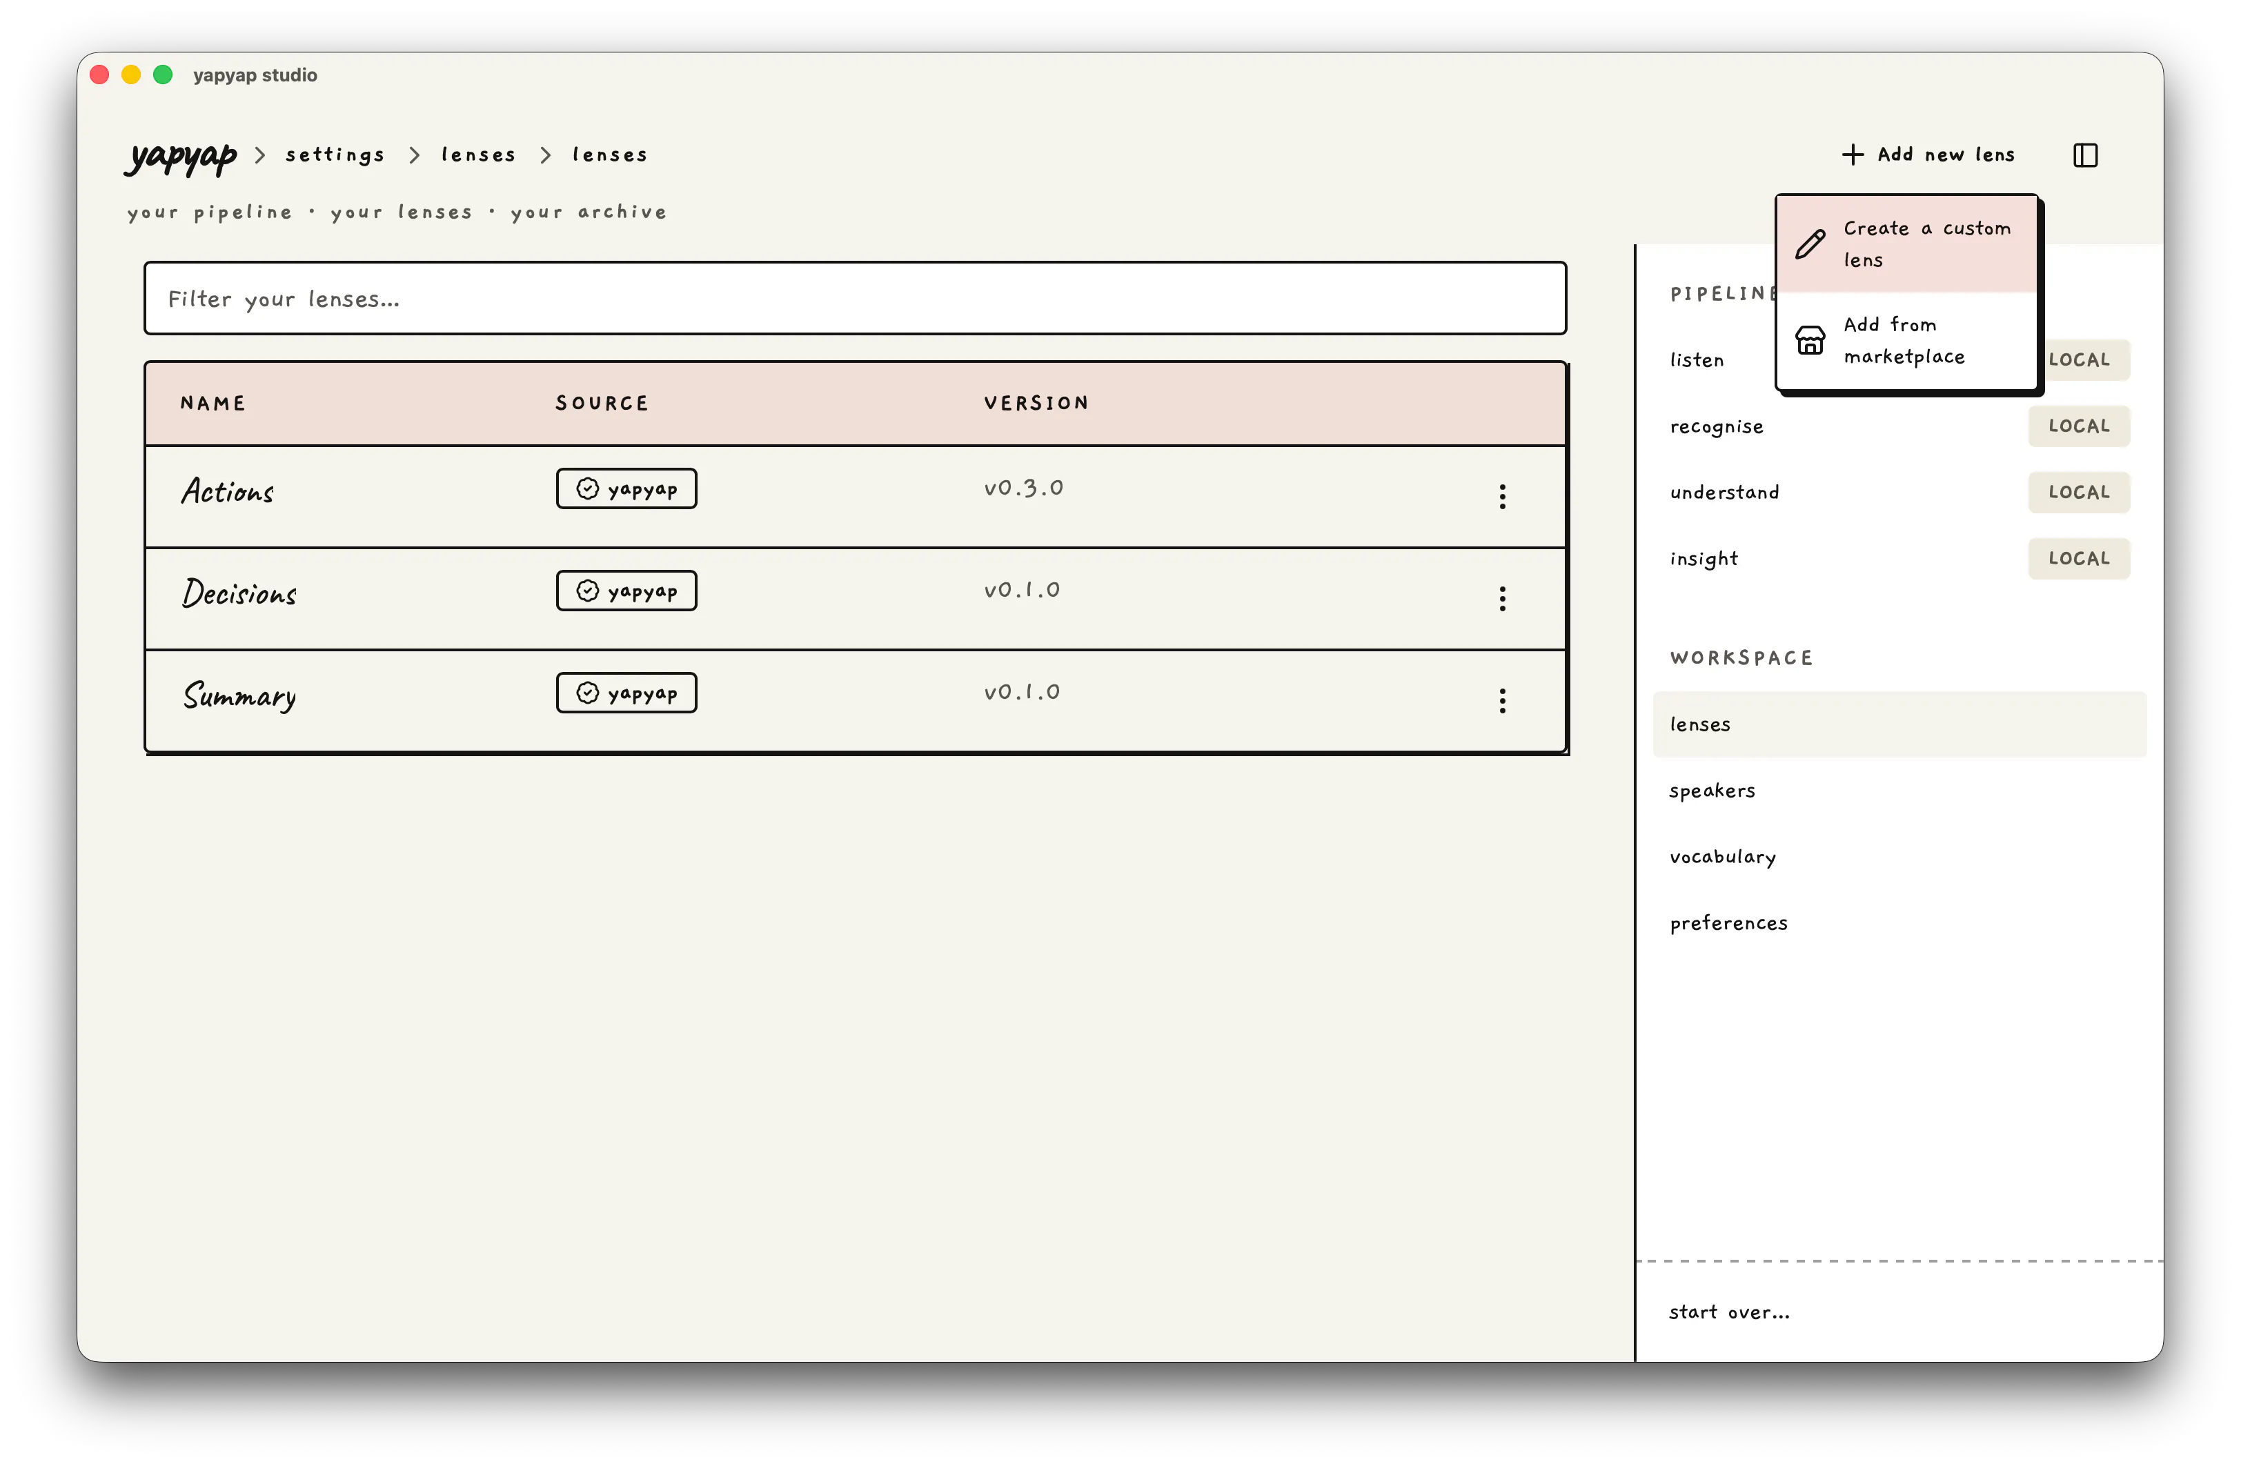Screen dimensions: 2241x1464
Task: Click version v0.1.0 in Summary row
Action: (x=1022, y=692)
